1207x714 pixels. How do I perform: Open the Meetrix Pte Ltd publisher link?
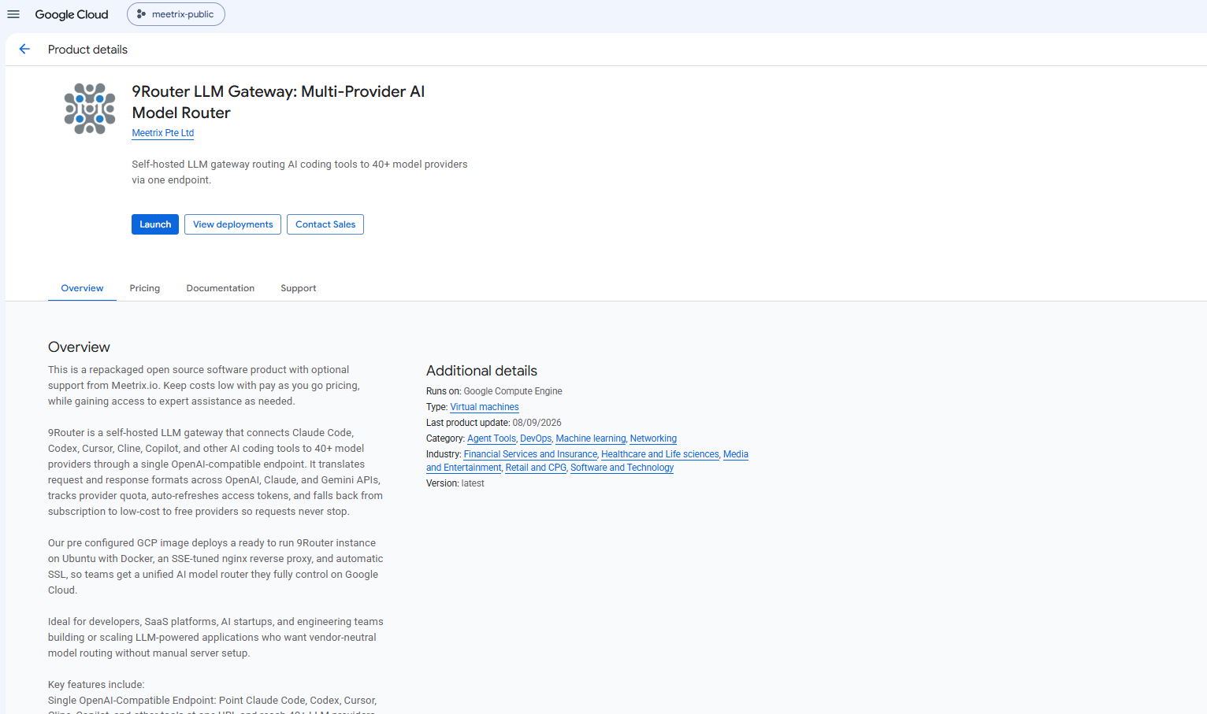(163, 133)
